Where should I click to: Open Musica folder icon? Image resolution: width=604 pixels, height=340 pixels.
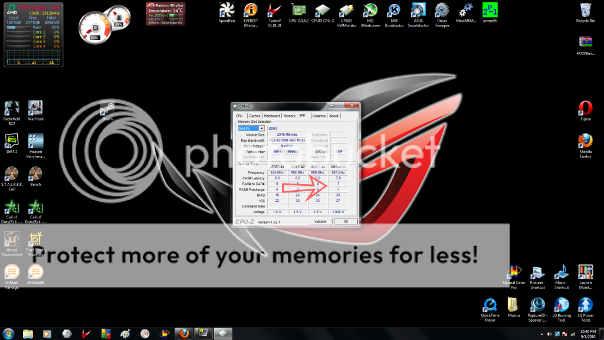pos(514,307)
